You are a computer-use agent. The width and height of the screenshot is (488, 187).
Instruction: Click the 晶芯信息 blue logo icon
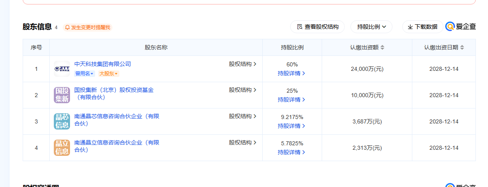[x=62, y=121]
